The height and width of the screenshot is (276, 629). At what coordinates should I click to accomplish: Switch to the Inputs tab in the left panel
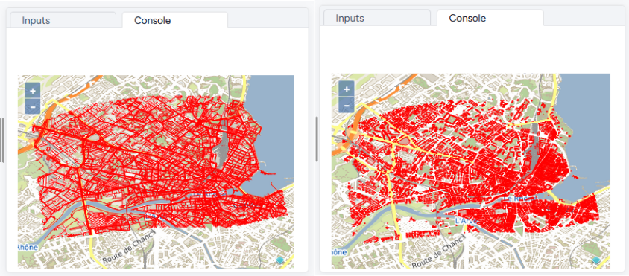click(x=63, y=20)
